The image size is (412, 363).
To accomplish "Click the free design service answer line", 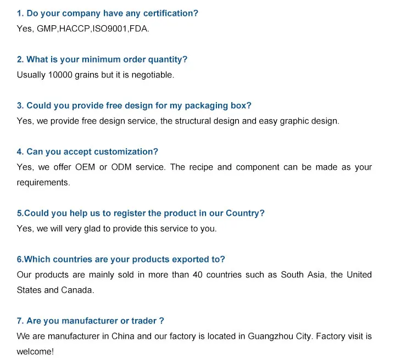I will [x=178, y=121].
